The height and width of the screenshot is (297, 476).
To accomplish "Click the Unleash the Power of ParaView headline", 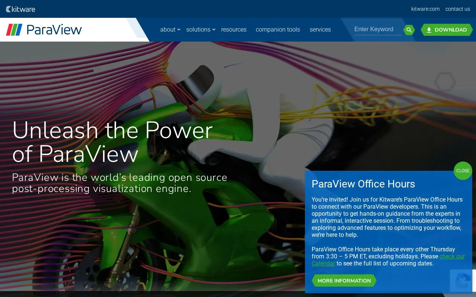I will point(112,142).
